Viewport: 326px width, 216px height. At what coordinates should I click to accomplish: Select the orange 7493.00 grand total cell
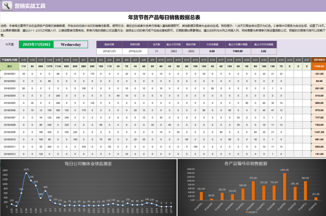319,66
